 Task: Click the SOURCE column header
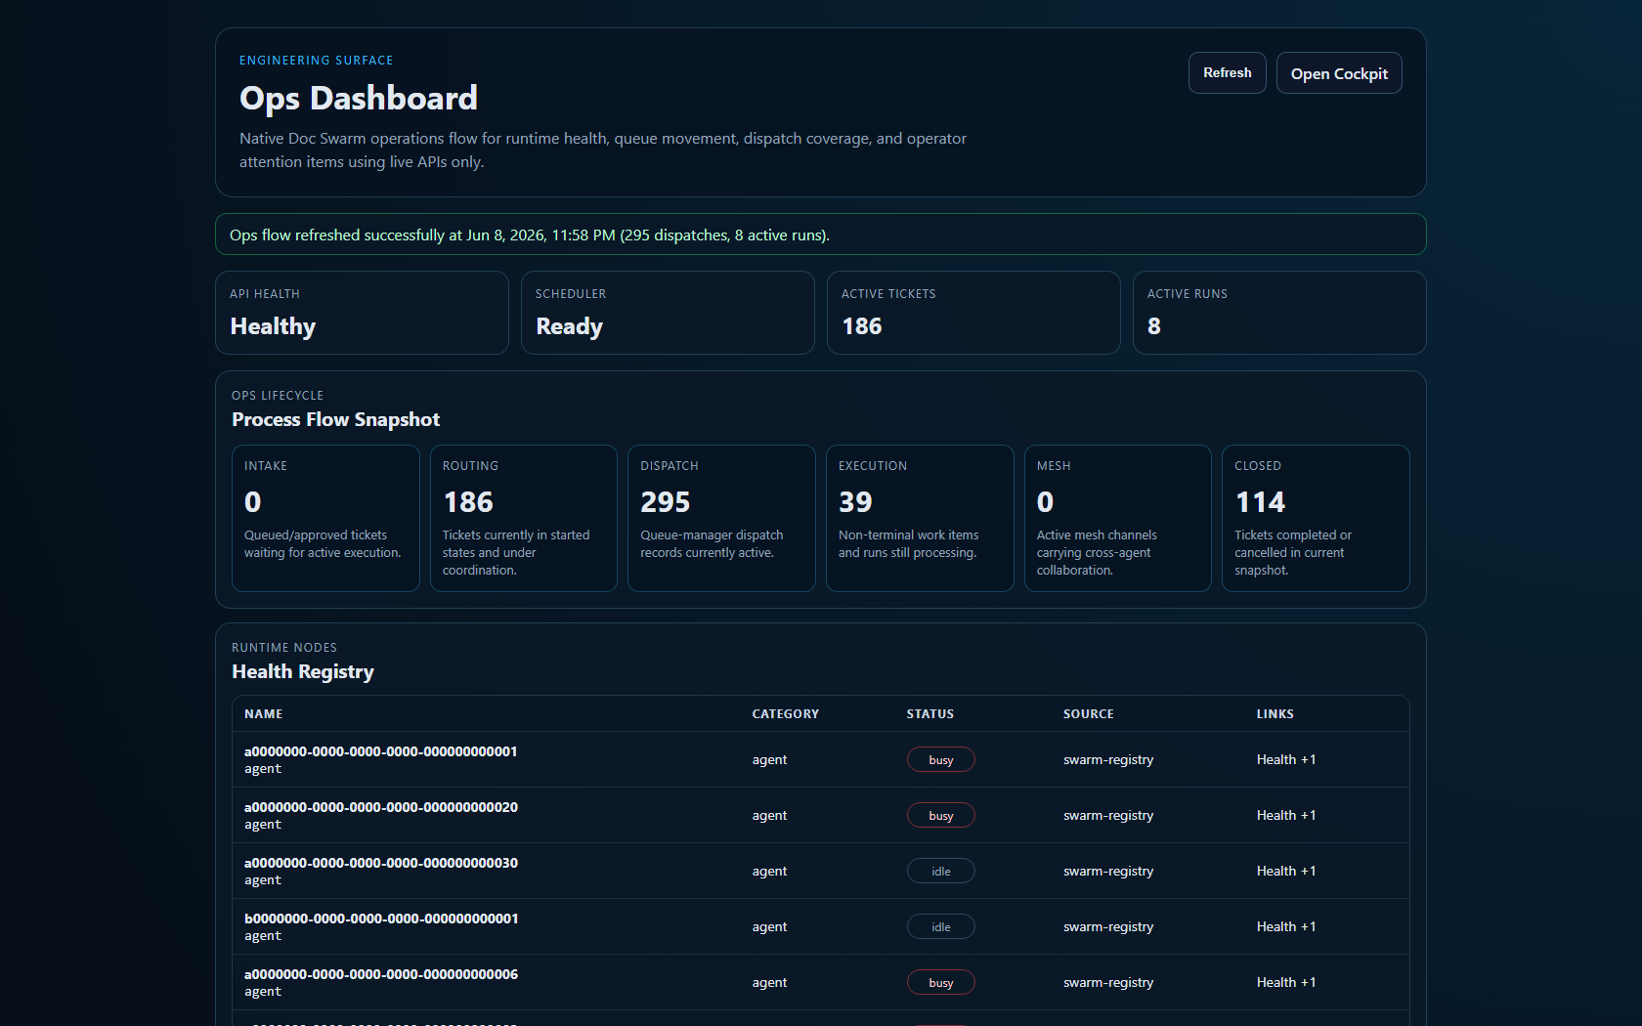point(1089,714)
